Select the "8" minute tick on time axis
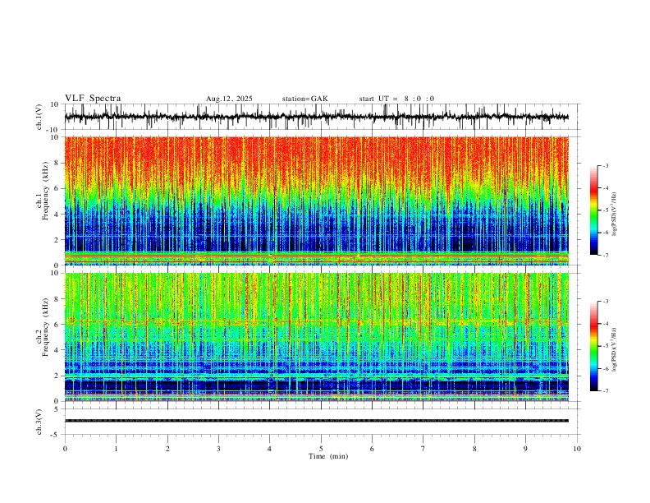Screen dimensions: 650x503 (x=474, y=449)
